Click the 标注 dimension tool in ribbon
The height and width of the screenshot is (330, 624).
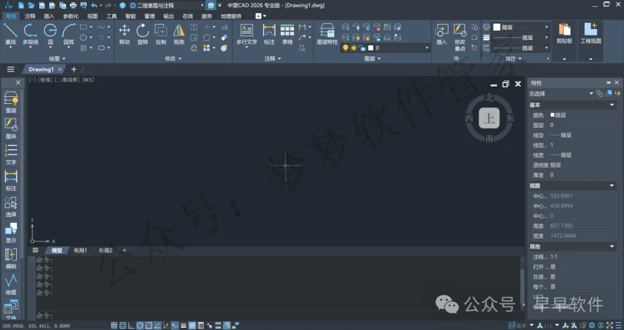[269, 34]
